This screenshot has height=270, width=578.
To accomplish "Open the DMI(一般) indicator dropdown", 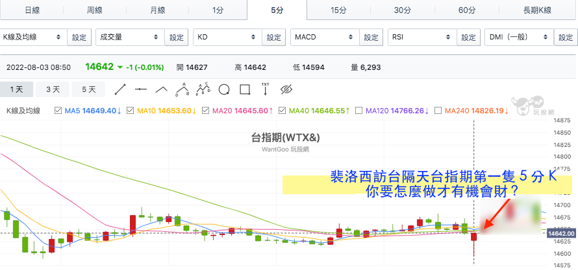I will click(520, 37).
